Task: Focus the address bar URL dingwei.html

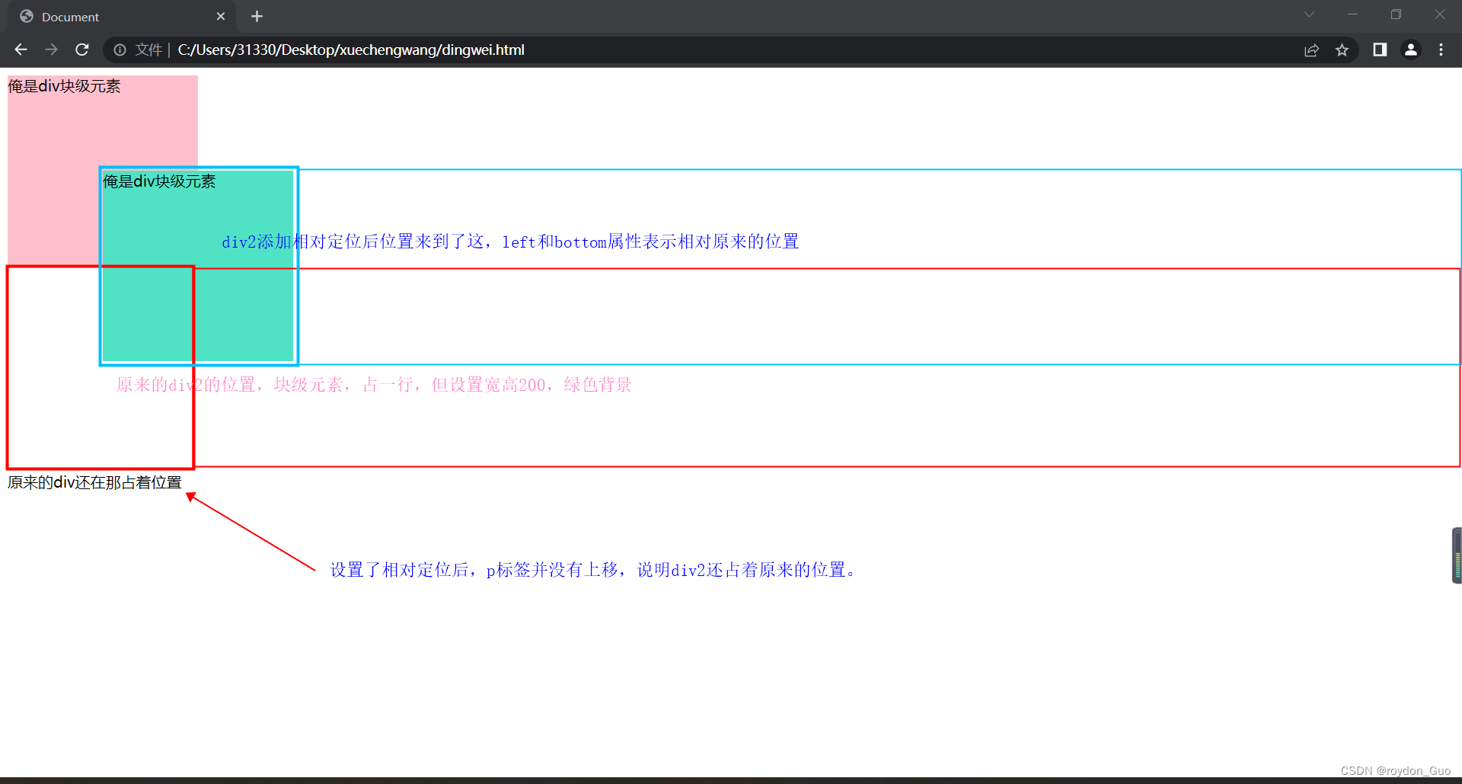Action: pos(351,50)
